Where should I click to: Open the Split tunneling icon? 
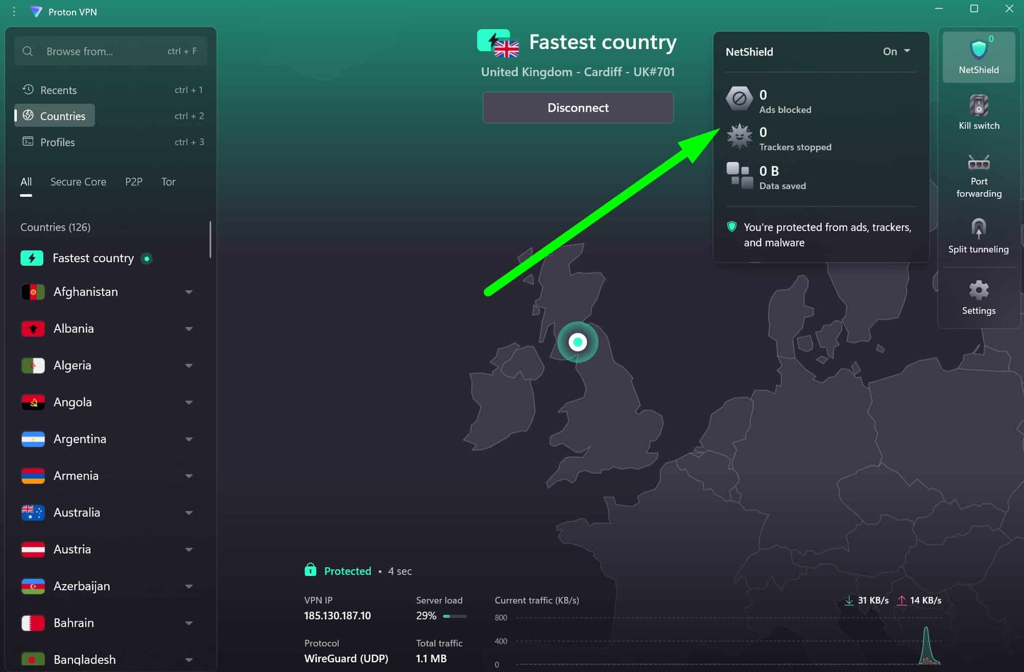(x=979, y=228)
